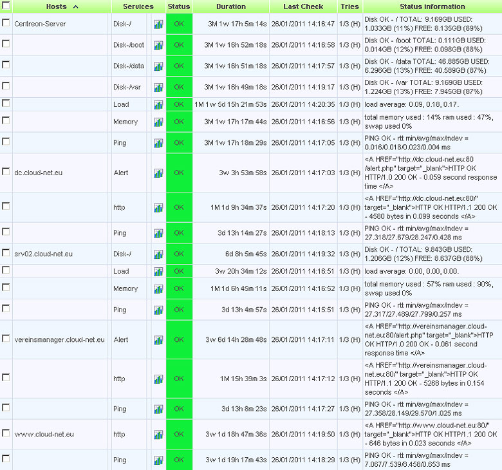Viewport: 502px width, 470px height.
Task: Click the sort arrow beside Hosts
Action: [x=76, y=6]
